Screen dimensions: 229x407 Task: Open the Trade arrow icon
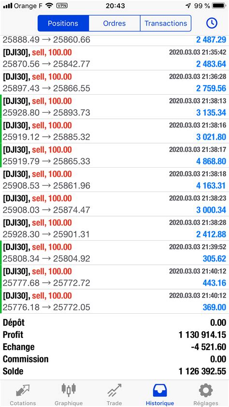pyautogui.click(x=114, y=391)
